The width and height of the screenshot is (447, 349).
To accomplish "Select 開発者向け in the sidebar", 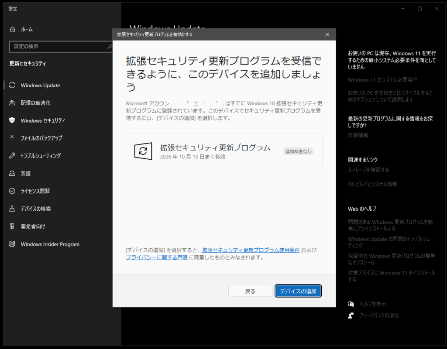I will [x=32, y=226].
